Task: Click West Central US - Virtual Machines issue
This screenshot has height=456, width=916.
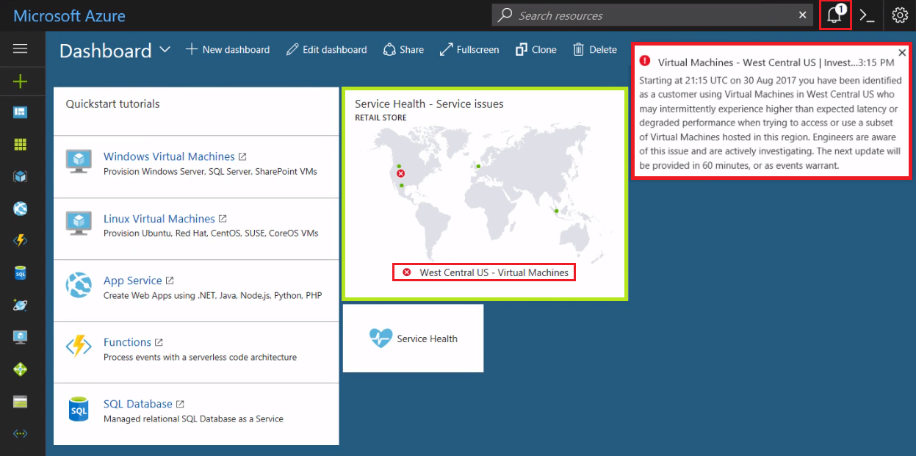Action: pyautogui.click(x=483, y=272)
